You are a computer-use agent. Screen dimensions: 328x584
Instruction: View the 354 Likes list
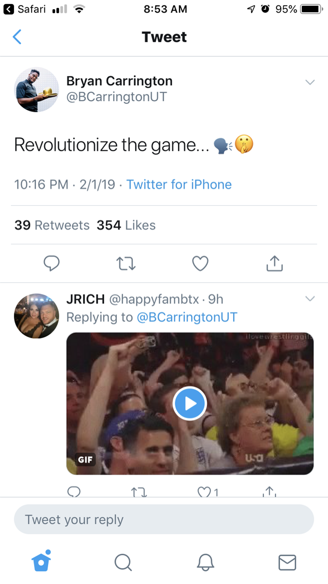point(126,225)
